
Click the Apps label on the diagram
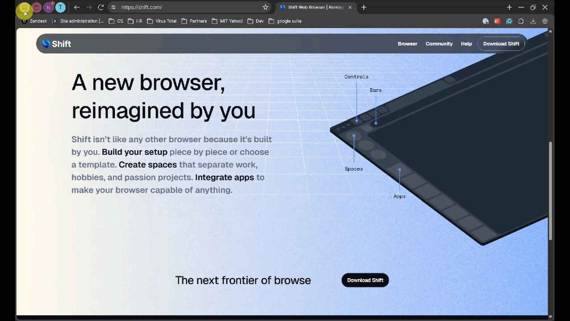399,196
